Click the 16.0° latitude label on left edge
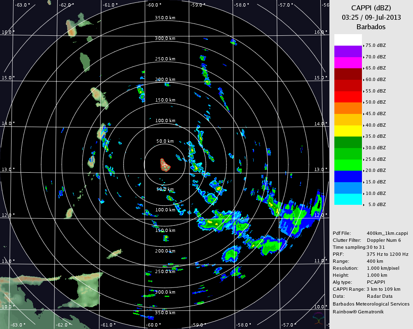The width and height of the screenshot is (413, 329). [x=8, y=32]
